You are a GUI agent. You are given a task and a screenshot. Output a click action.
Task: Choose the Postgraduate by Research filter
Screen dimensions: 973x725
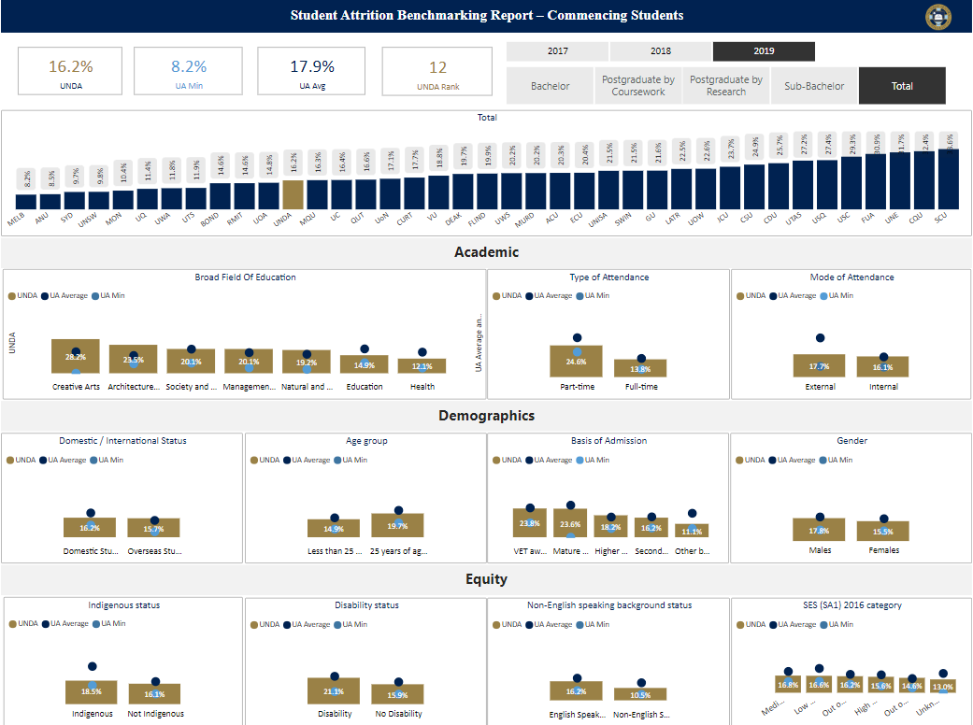(x=726, y=86)
